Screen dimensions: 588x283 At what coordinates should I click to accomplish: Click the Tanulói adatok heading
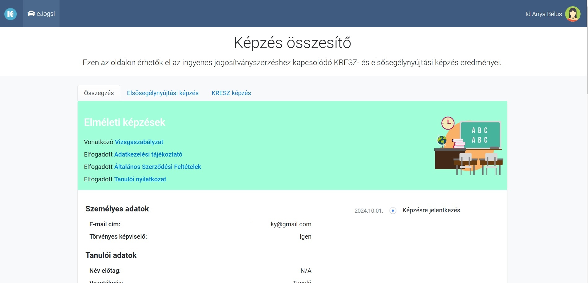click(x=111, y=255)
